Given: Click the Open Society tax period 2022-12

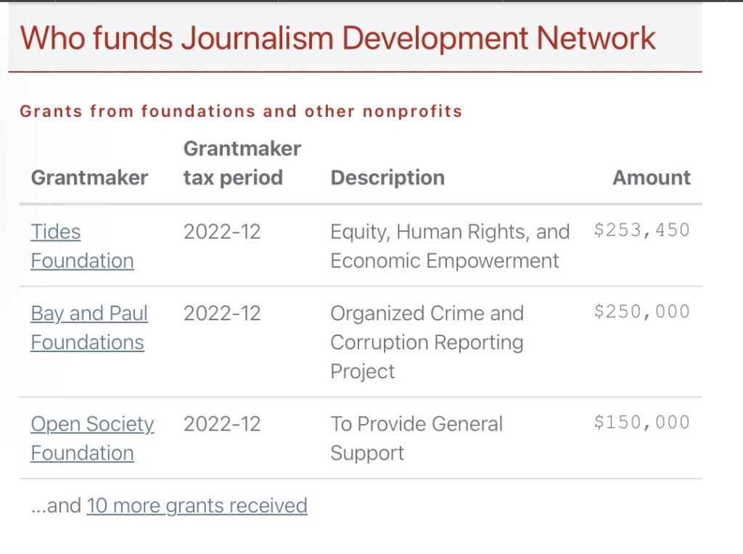Looking at the screenshot, I should coord(221,424).
